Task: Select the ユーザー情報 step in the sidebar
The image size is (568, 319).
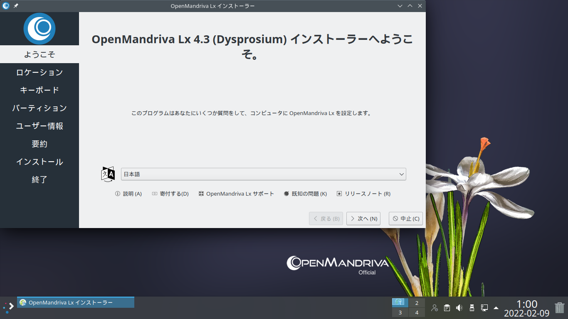Action: (40, 126)
